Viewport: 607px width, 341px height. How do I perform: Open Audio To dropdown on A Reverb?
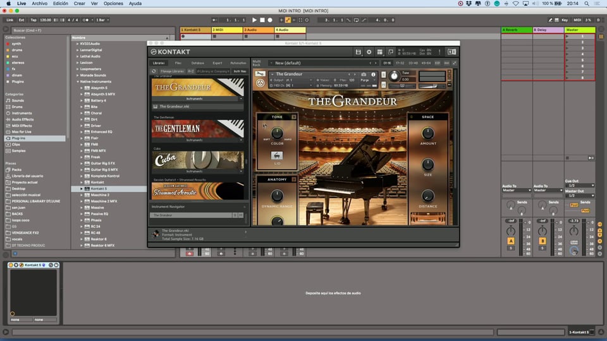coord(517,190)
